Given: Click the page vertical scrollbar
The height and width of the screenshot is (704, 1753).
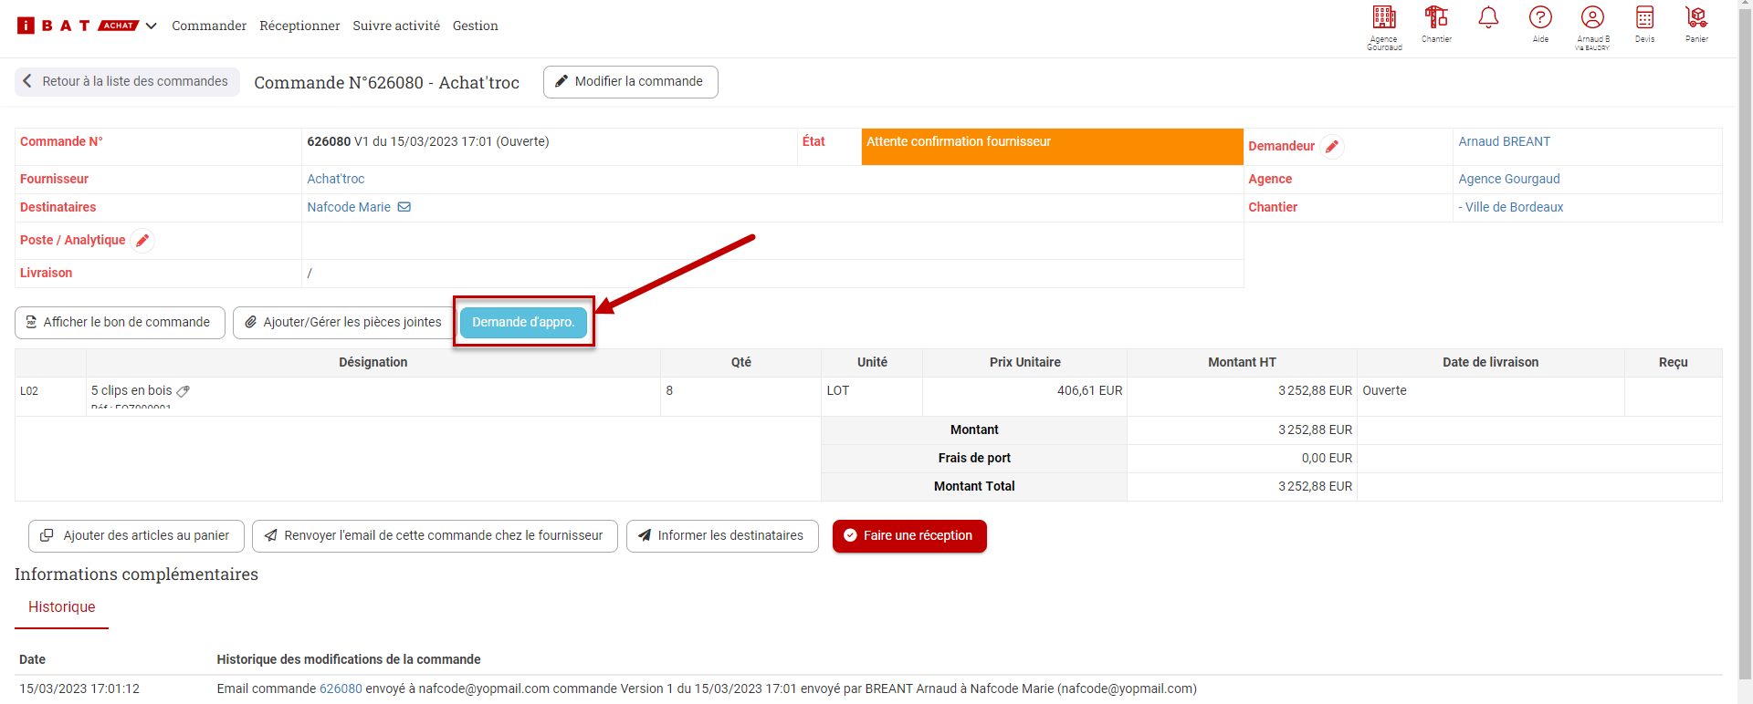Looking at the screenshot, I should 1745,365.
